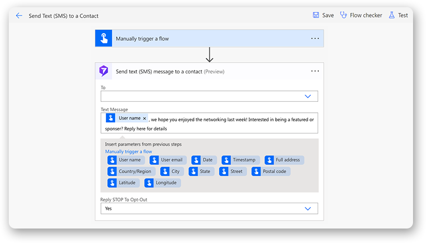Expand the To contact dropdown
Viewport: 426px width, 243px height.
[307, 97]
